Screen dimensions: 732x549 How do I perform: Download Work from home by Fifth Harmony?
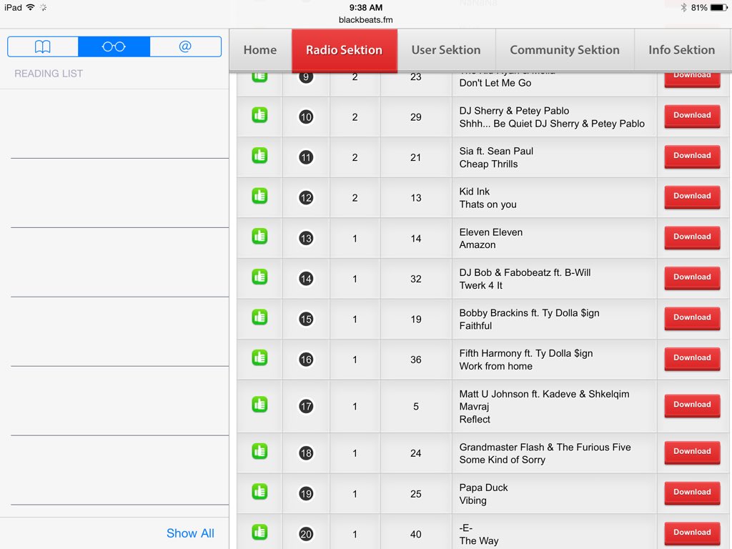click(x=692, y=358)
